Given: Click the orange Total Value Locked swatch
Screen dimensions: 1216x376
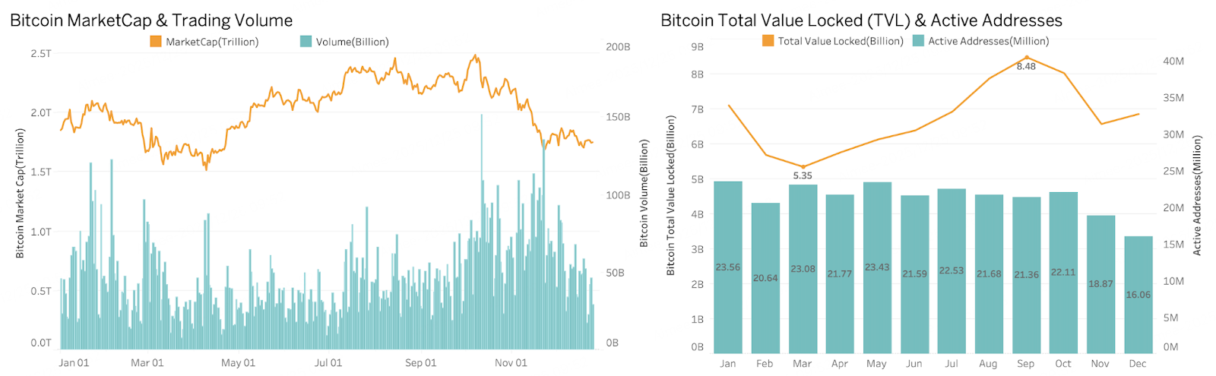Looking at the screenshot, I should pos(768,41).
